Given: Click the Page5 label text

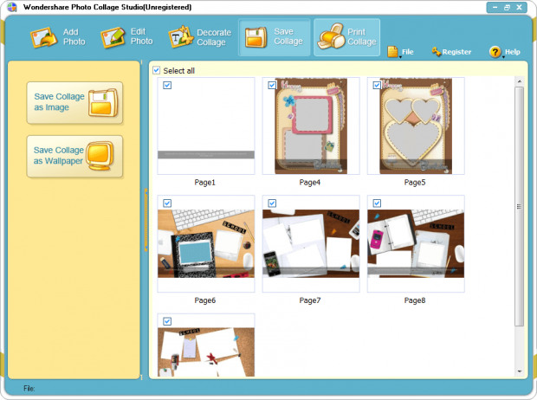Looking at the screenshot, I should click(x=414, y=182).
